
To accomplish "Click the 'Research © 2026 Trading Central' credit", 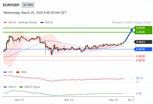I will (131, 23).
